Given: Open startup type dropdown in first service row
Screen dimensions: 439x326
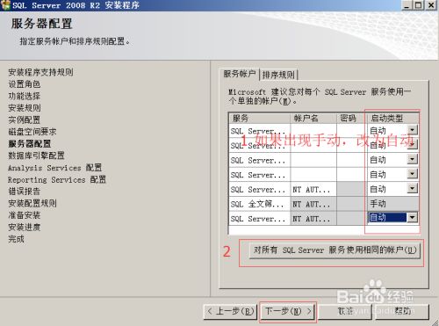Looking at the screenshot, I should click(x=413, y=130).
